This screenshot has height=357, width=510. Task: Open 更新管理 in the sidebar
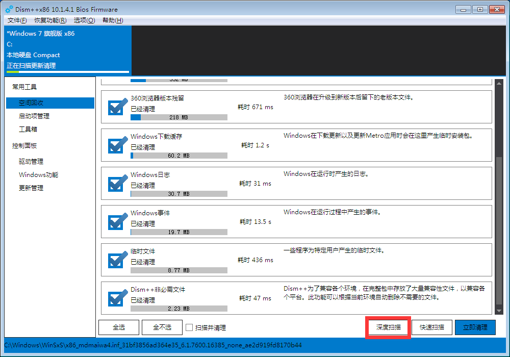pos(31,188)
